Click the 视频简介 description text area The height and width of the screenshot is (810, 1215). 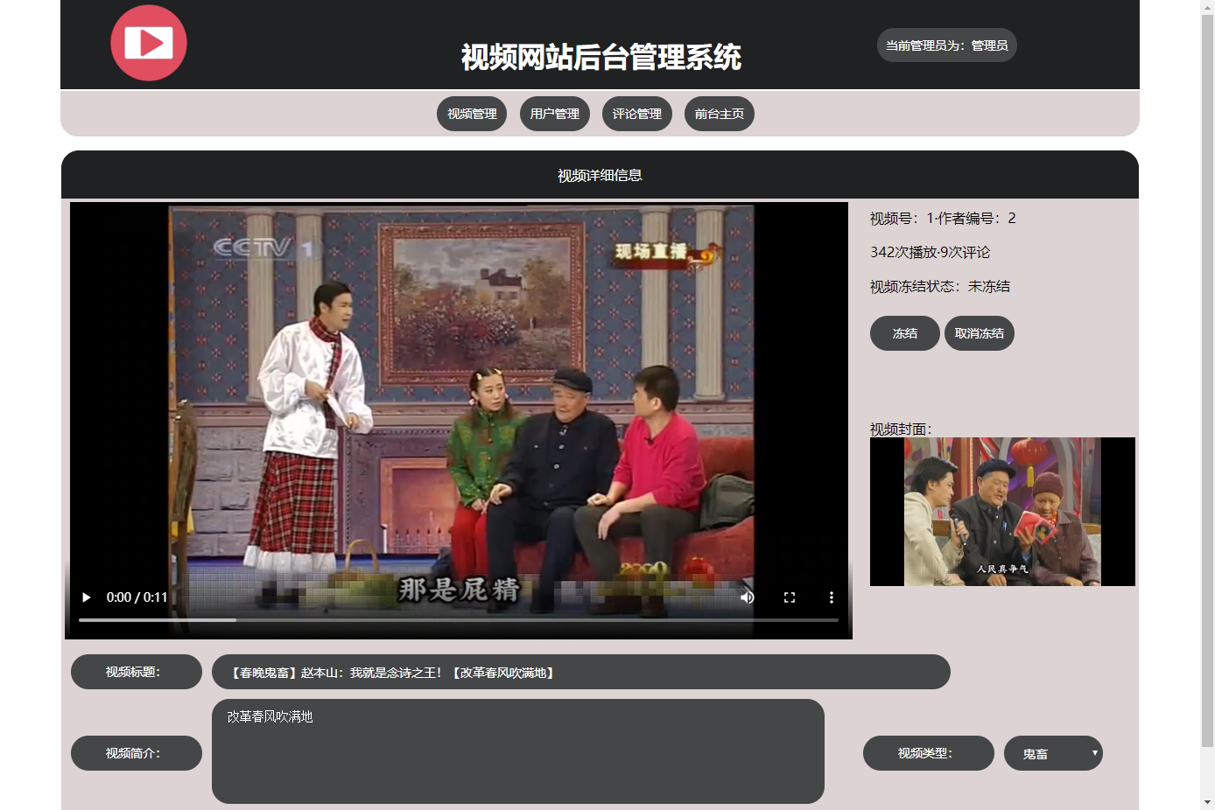[x=518, y=751]
